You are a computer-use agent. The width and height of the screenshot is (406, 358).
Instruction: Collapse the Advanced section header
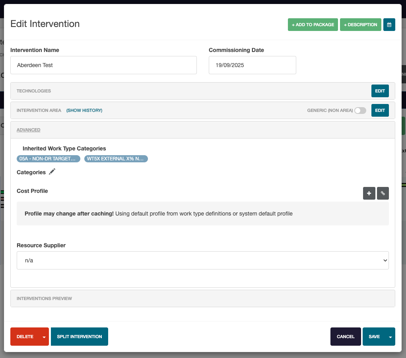point(28,130)
